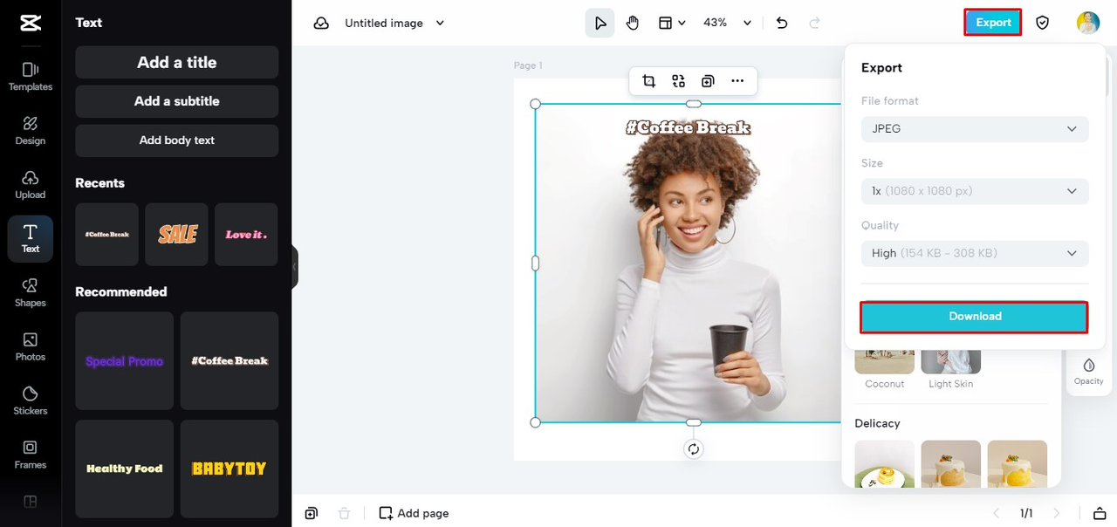
Task: Open the JPEG file format dropdown
Action: (975, 129)
